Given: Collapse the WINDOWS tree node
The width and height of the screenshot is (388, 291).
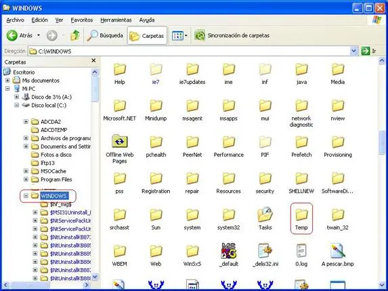Looking at the screenshot, I should (26, 196).
